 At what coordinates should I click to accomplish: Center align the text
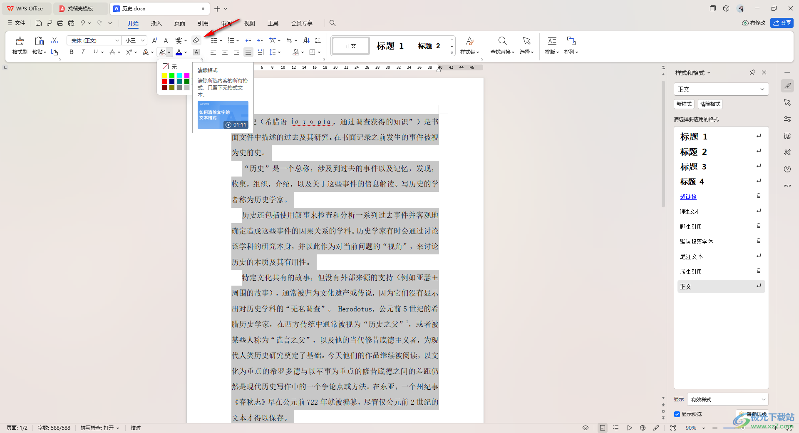tap(225, 52)
